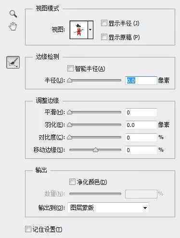Select the Hand pan tool
The height and width of the screenshot is (238, 180).
click(x=13, y=26)
